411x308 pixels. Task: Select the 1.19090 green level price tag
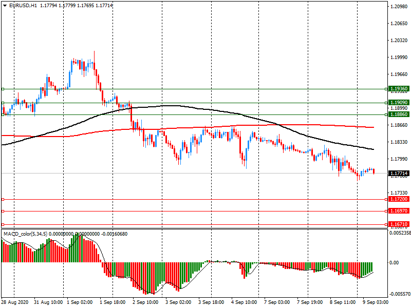click(399, 103)
